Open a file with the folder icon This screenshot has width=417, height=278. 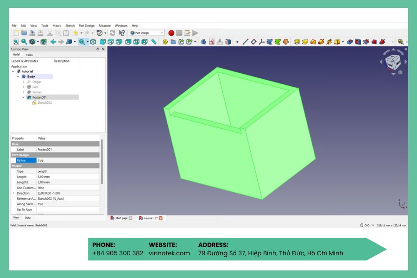pyautogui.click(x=24, y=33)
